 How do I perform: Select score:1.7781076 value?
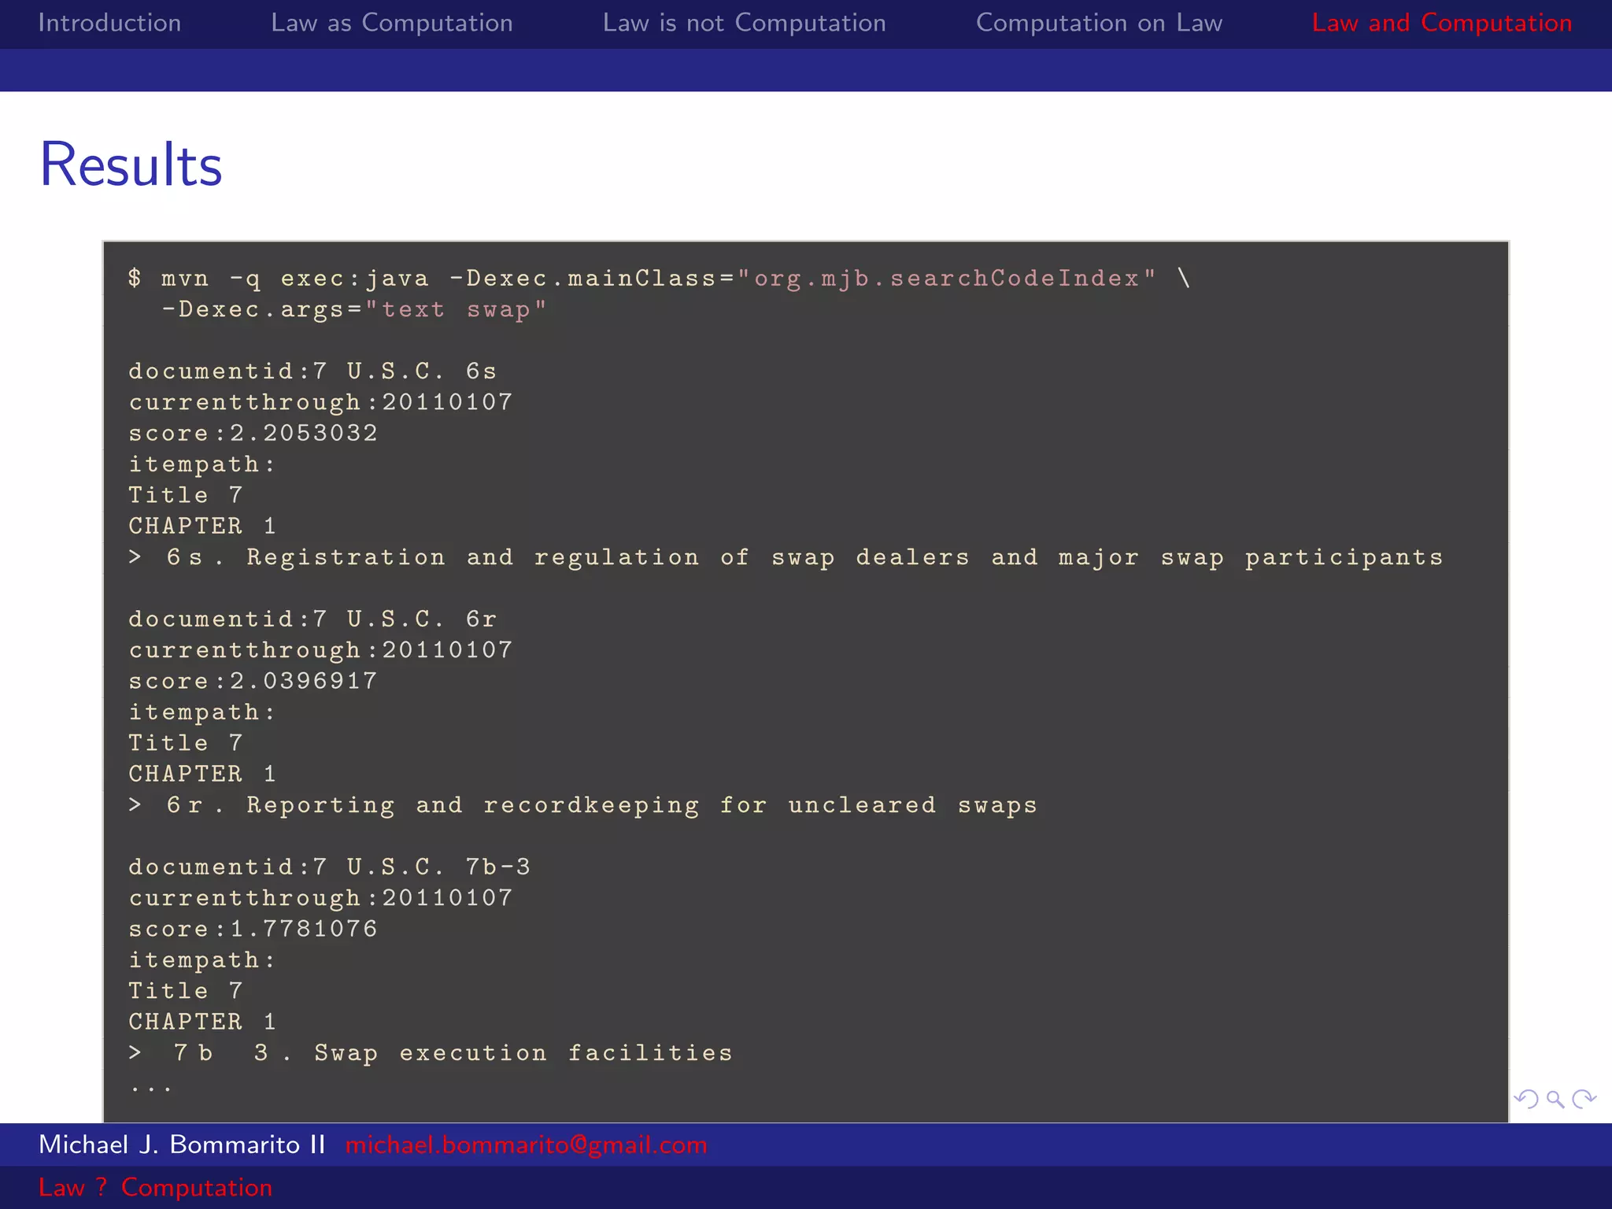coord(253,929)
